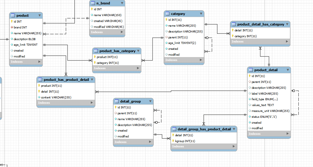Click the product_has_category table header icon
The height and width of the screenshot is (167, 313).
pyautogui.click(x=96, y=51)
